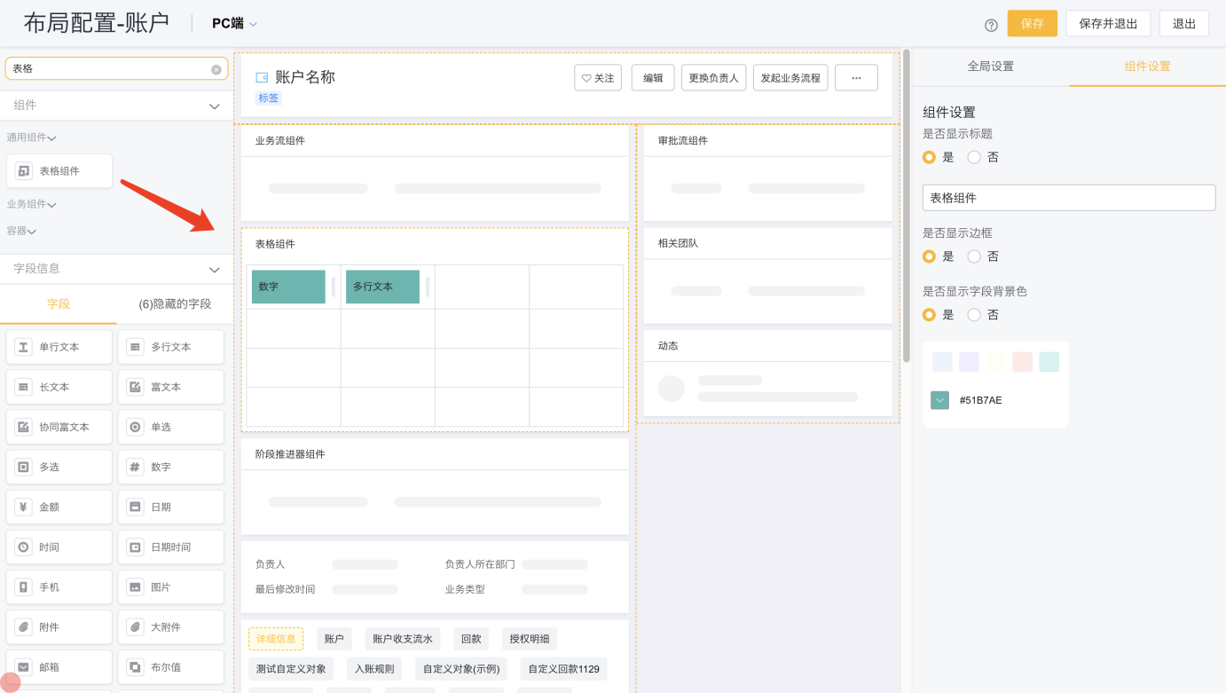The image size is (1226, 693).
Task: Disable border by selecting 否 under 是否显示边框
Action: pos(974,256)
